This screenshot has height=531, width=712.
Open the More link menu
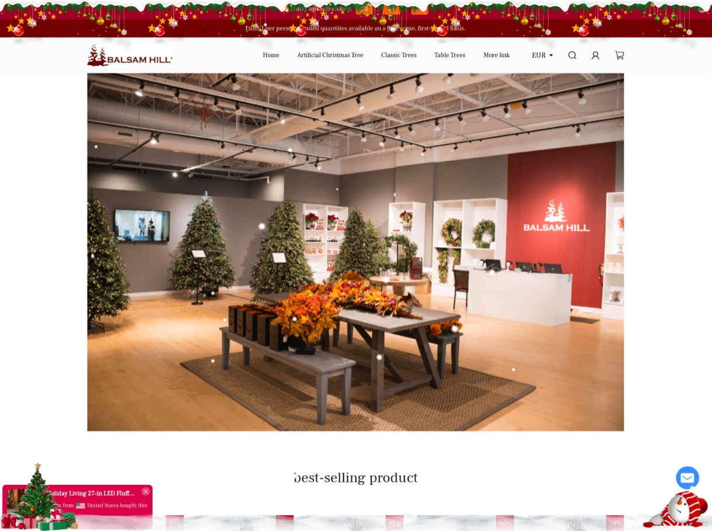tap(496, 55)
